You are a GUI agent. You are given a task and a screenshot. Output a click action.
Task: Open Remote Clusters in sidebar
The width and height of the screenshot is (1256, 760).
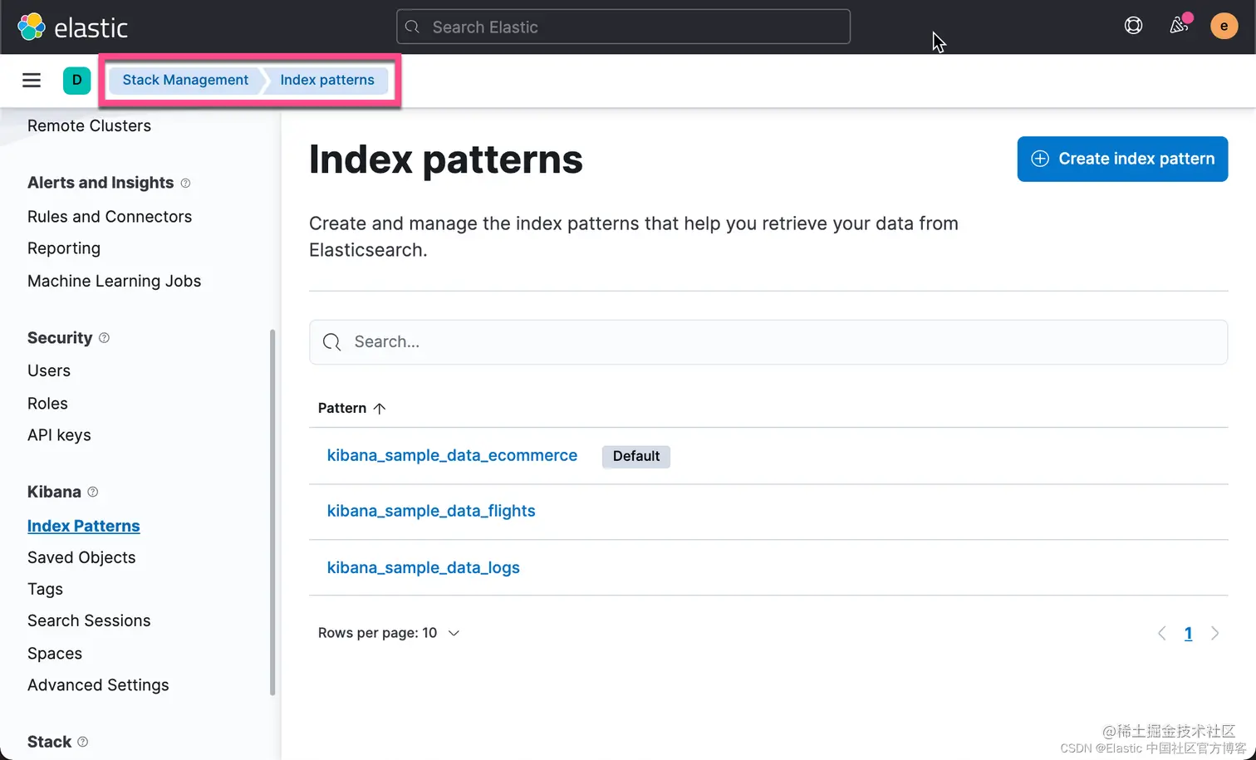tap(89, 126)
